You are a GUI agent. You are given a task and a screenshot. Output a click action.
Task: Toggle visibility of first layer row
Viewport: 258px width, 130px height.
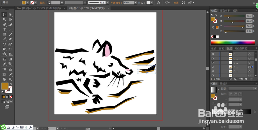pyautogui.click(x=213, y=54)
